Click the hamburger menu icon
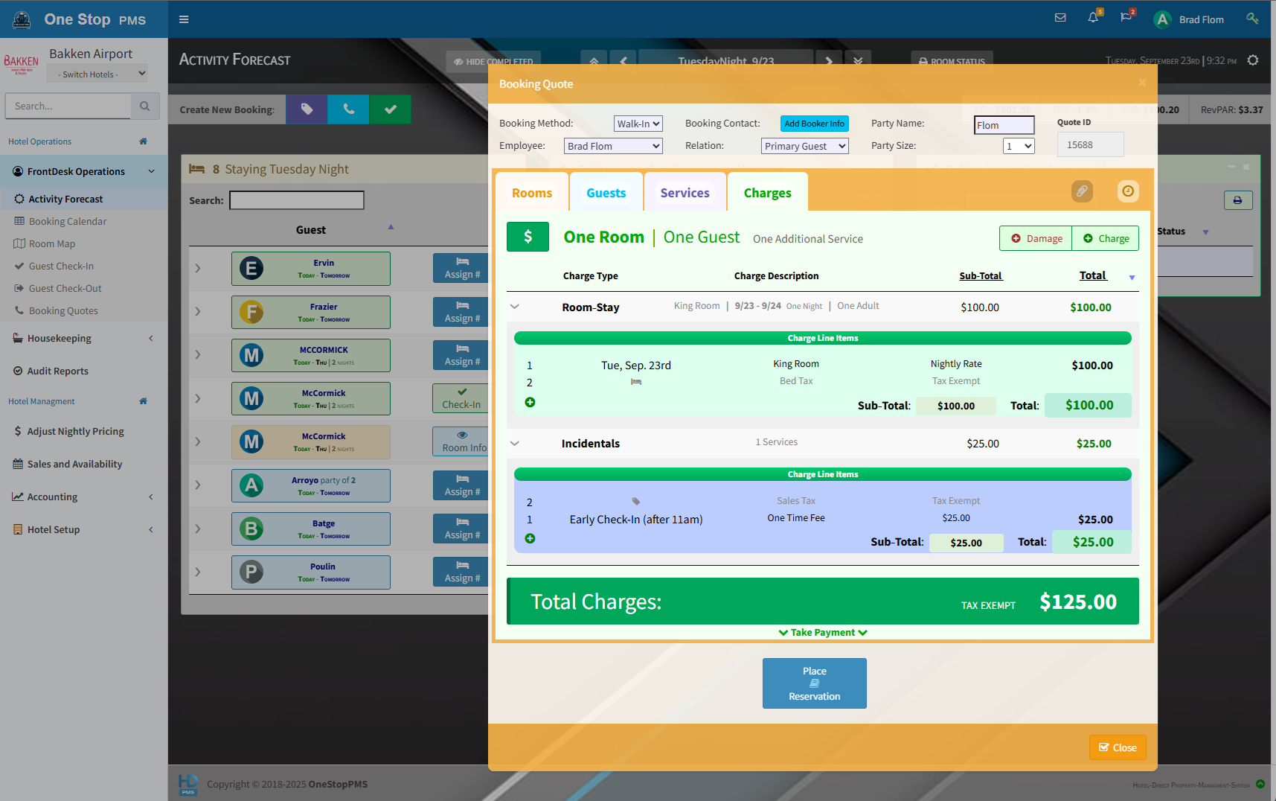The image size is (1276, 801). coord(184,19)
